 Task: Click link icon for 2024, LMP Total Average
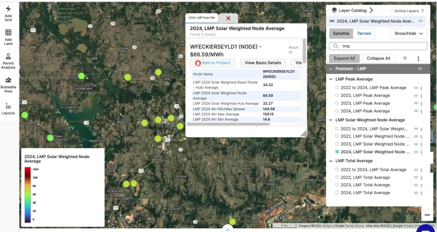point(416,193)
